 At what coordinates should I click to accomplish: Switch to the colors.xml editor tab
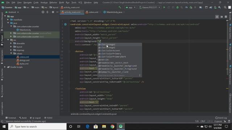pyautogui.click(x=94, y=12)
